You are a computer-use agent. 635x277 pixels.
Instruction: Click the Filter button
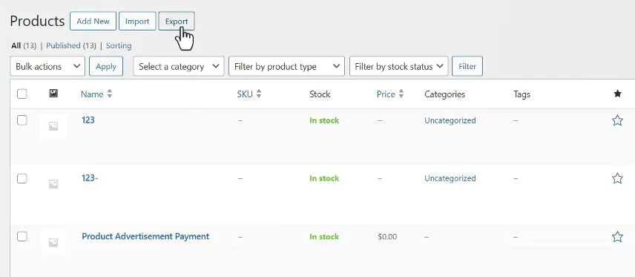pos(467,67)
